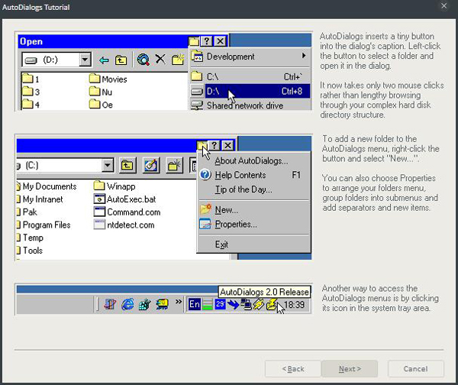Viewport: 458px width, 385px height.
Task: Click the ? help button in Open dialog caption
Action: (x=207, y=41)
